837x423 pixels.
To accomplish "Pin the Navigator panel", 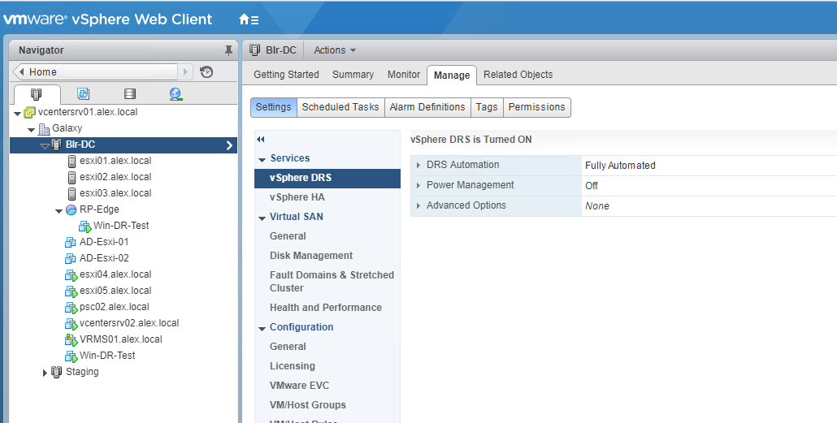I will click(x=228, y=50).
